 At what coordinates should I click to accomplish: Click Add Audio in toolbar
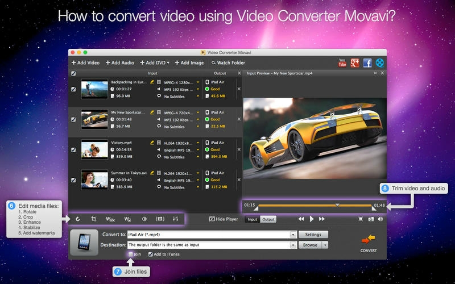[120, 62]
